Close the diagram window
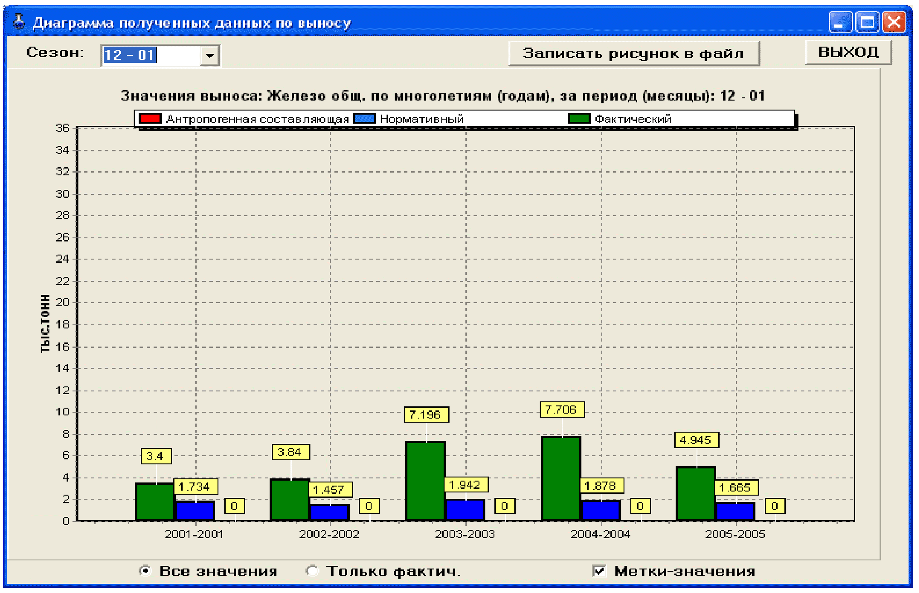 tap(894, 22)
